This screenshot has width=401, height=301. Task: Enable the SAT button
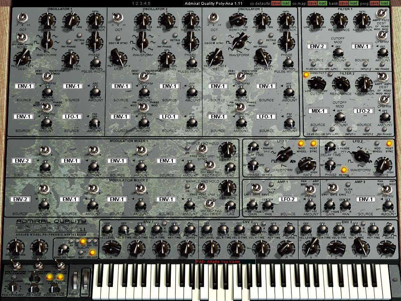(81, 252)
